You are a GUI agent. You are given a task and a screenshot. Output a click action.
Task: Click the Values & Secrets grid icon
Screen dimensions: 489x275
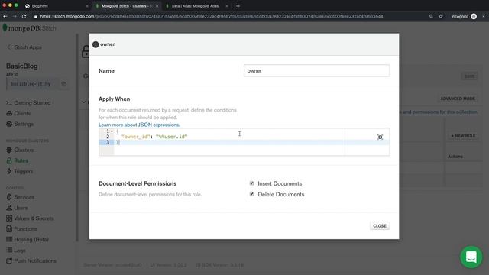point(9,218)
